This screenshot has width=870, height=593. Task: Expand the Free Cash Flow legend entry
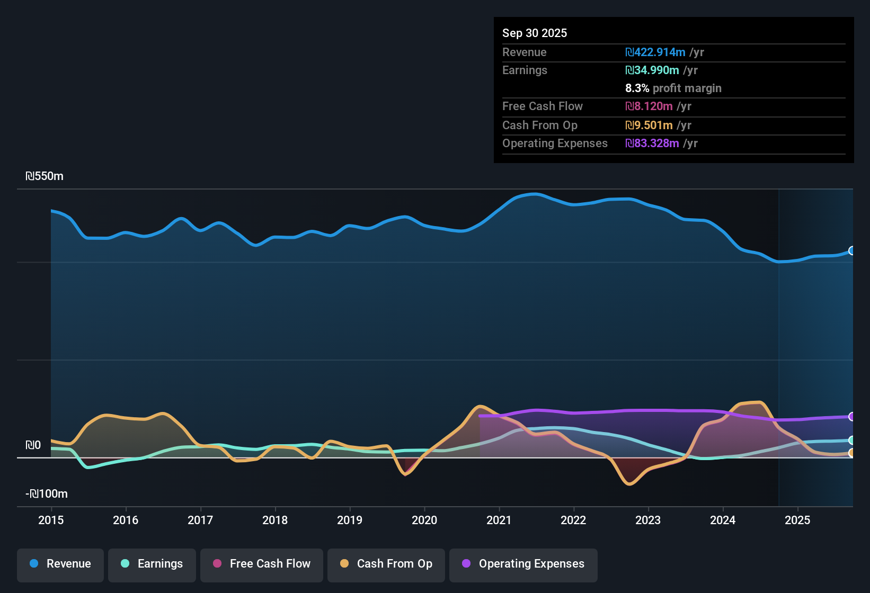coord(261,564)
